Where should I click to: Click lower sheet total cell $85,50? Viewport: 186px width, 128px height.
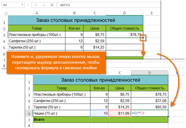tap(150, 107)
